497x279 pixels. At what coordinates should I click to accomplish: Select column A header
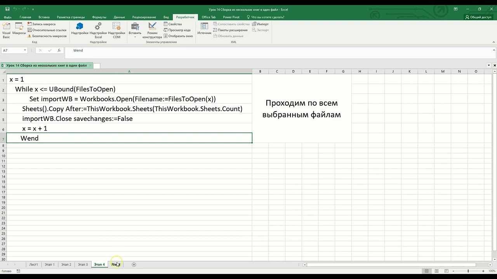[129, 71]
